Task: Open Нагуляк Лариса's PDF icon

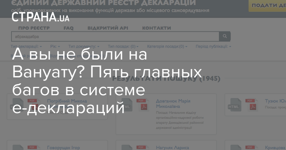Action: [143, 148]
